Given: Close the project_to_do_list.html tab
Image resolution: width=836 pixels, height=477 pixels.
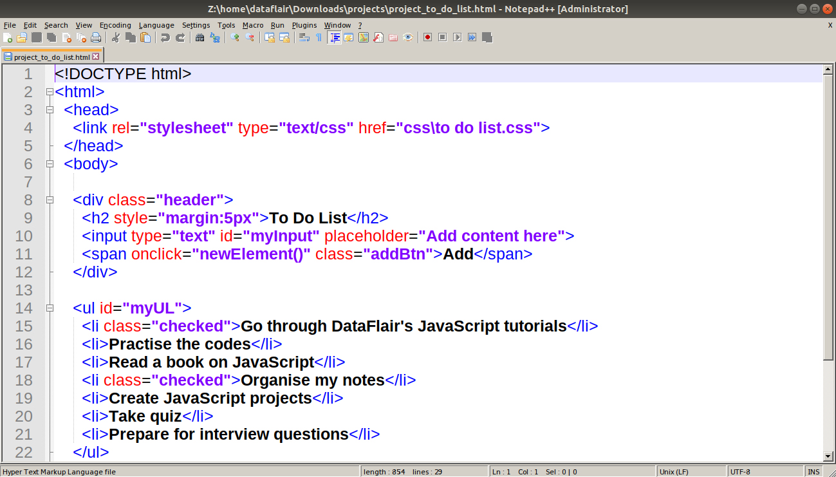Looking at the screenshot, I should [x=97, y=56].
